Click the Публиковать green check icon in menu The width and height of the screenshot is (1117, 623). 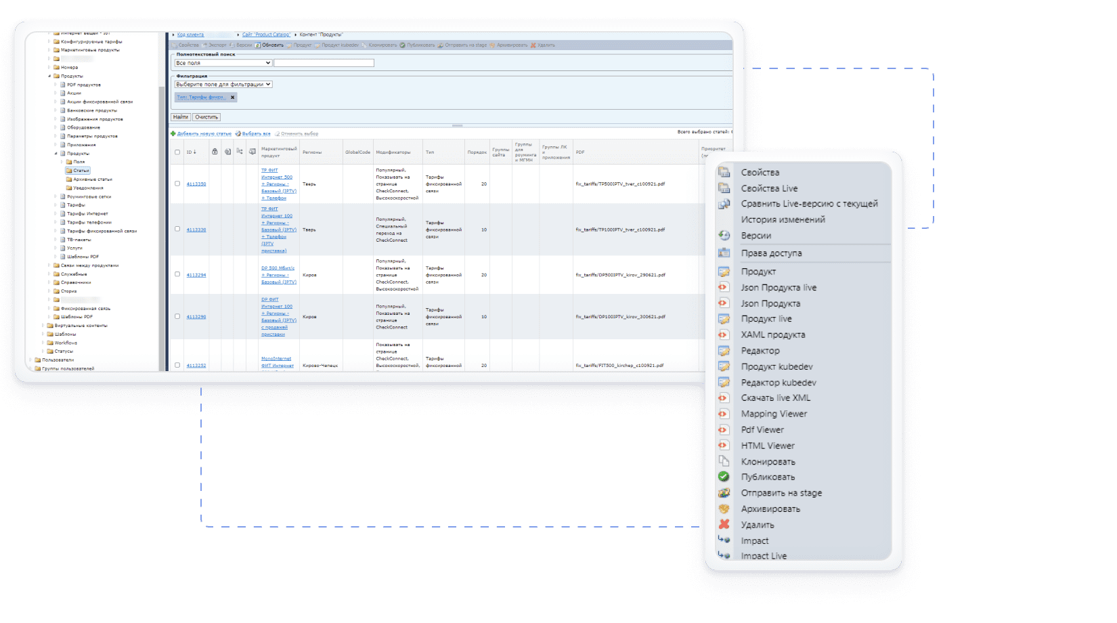click(724, 477)
